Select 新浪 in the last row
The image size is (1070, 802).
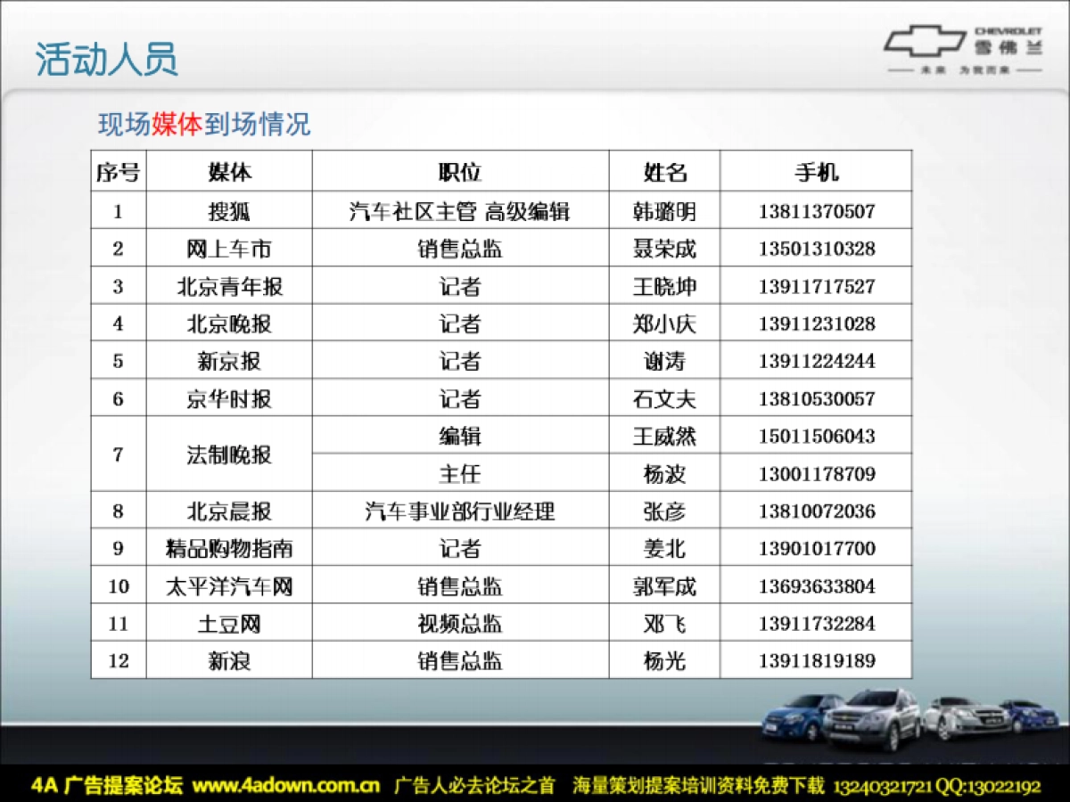tap(227, 660)
